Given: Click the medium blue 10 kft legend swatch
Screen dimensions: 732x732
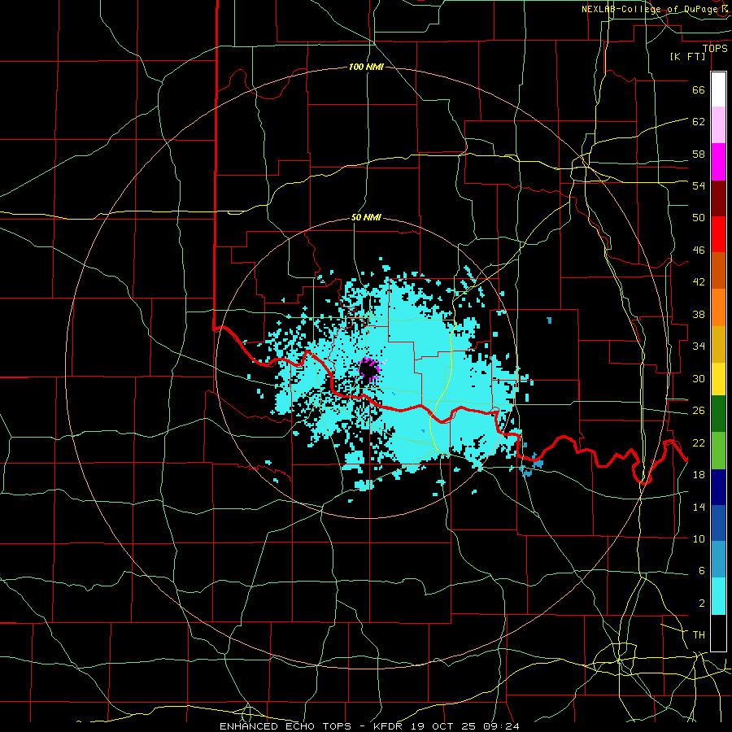Looking at the screenshot, I should [x=718, y=523].
